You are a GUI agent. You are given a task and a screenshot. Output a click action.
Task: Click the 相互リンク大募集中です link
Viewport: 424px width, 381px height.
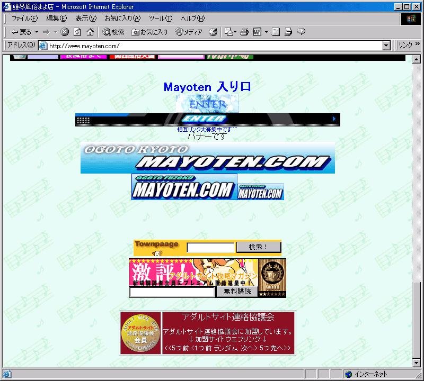[207, 129]
